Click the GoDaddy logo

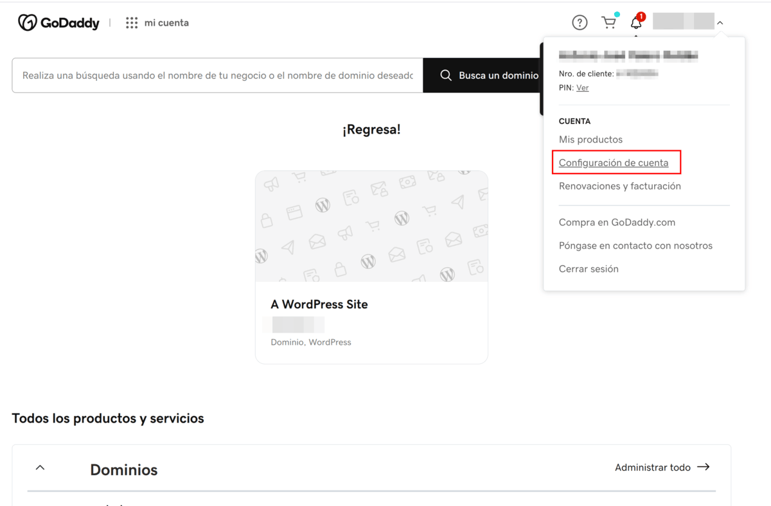pos(58,22)
